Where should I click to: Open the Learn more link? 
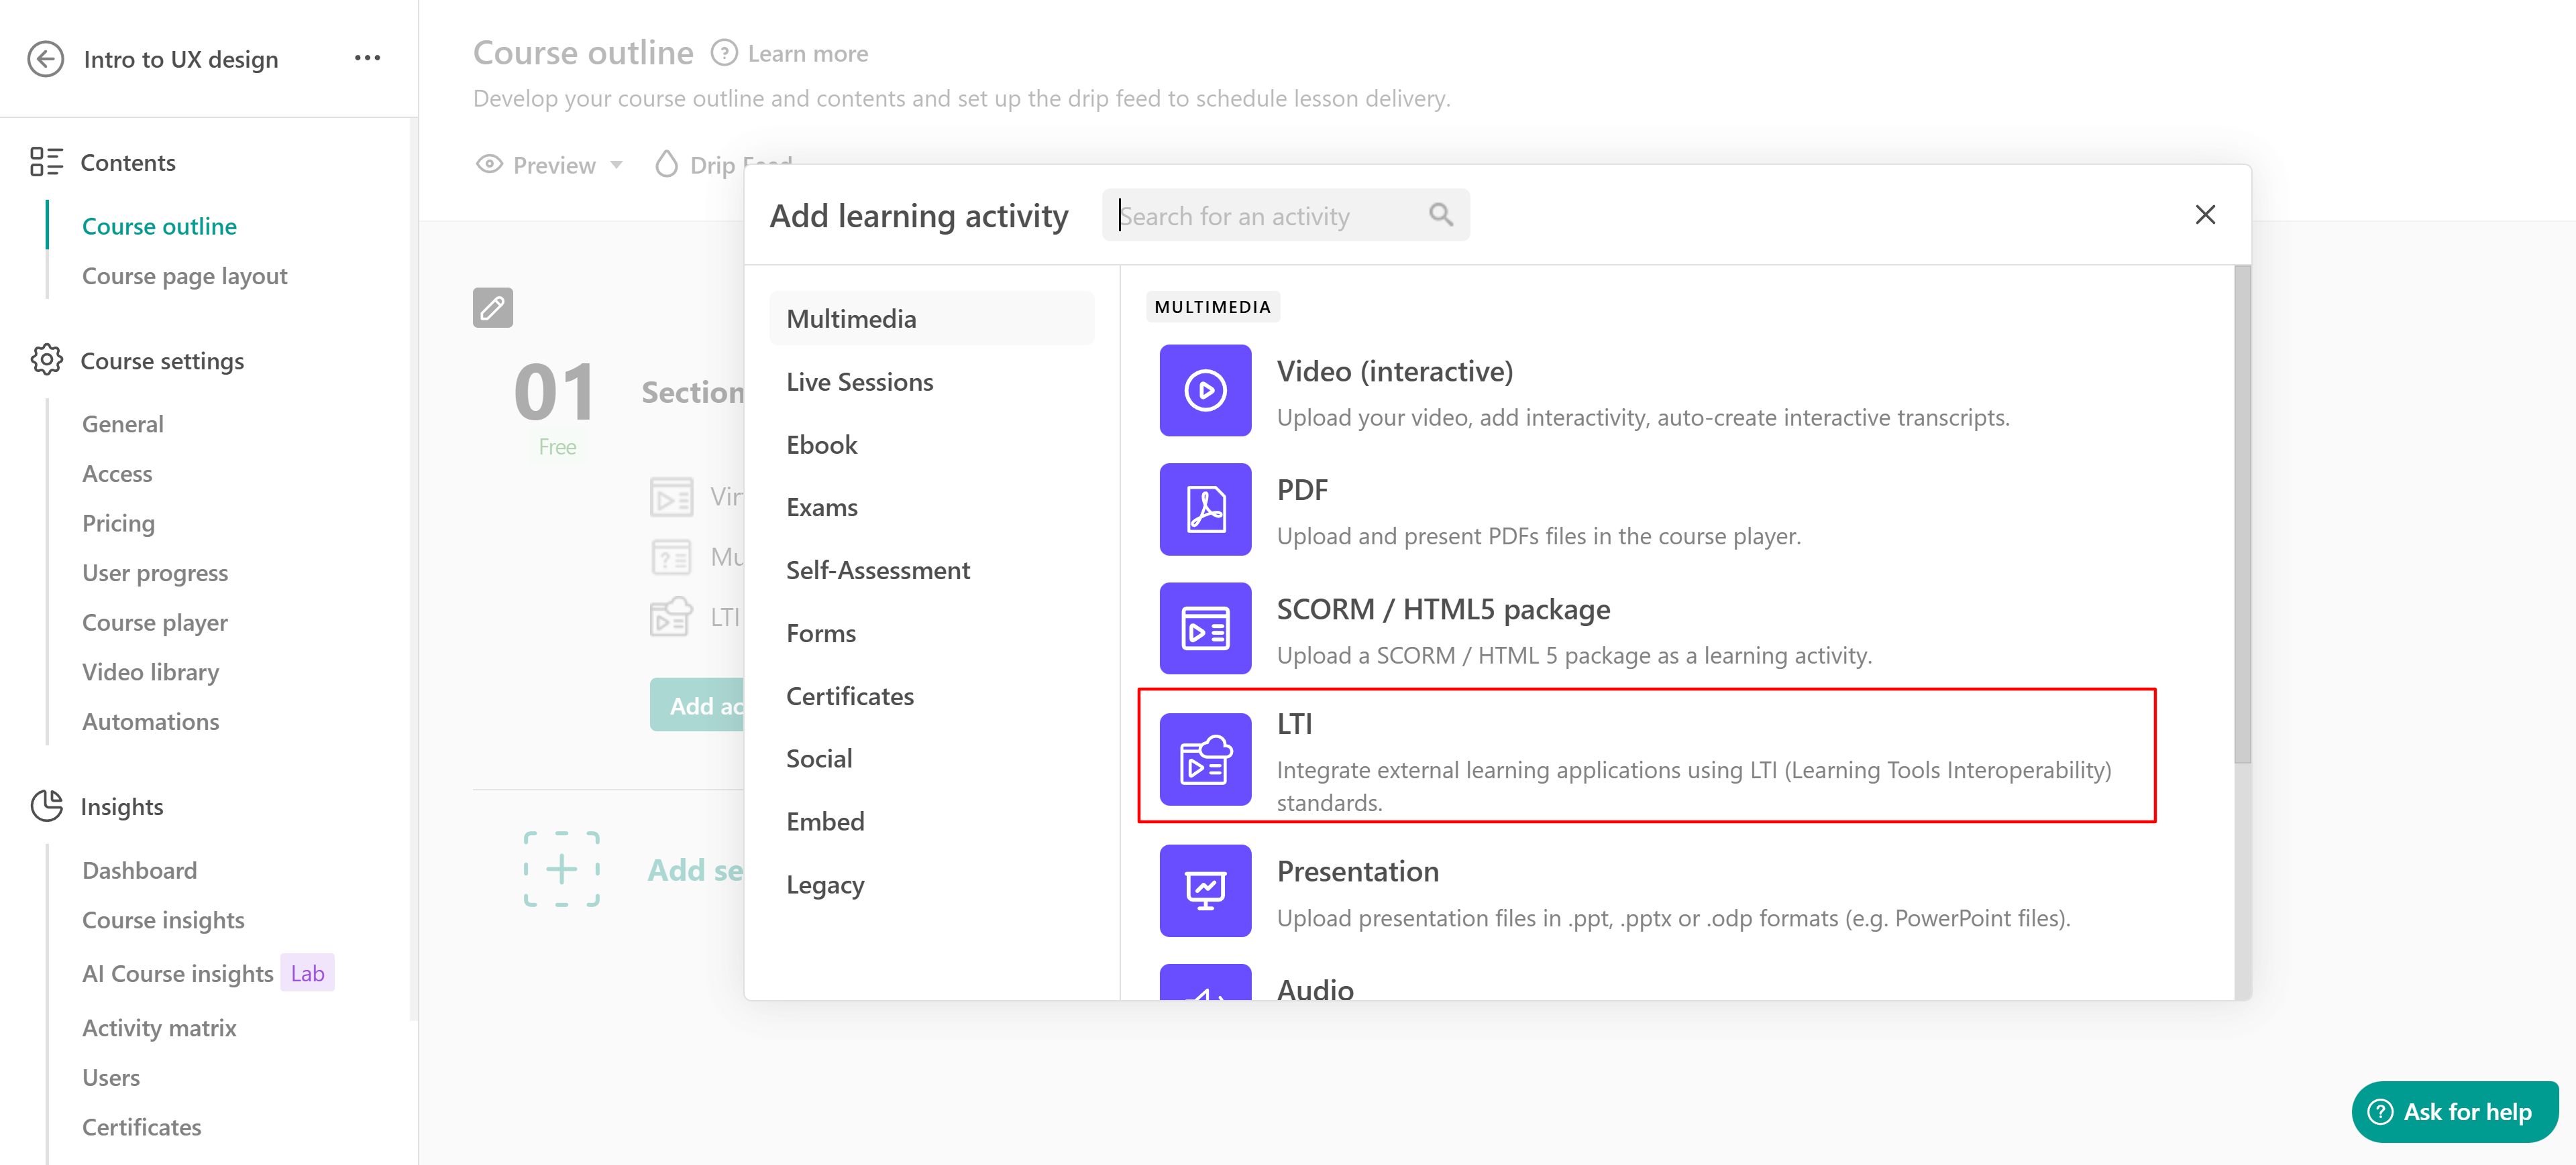[807, 54]
